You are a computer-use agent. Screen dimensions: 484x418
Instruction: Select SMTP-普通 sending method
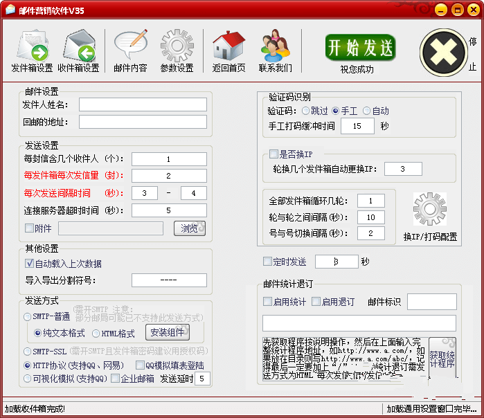pos(47,316)
